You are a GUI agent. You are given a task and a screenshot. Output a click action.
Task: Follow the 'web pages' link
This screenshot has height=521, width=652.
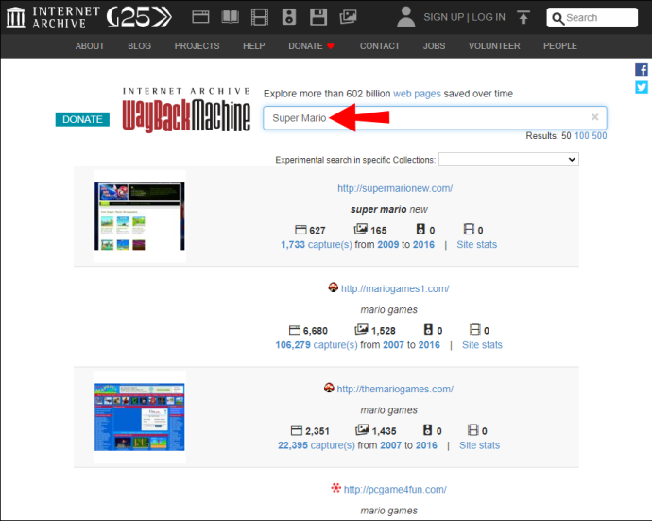417,94
